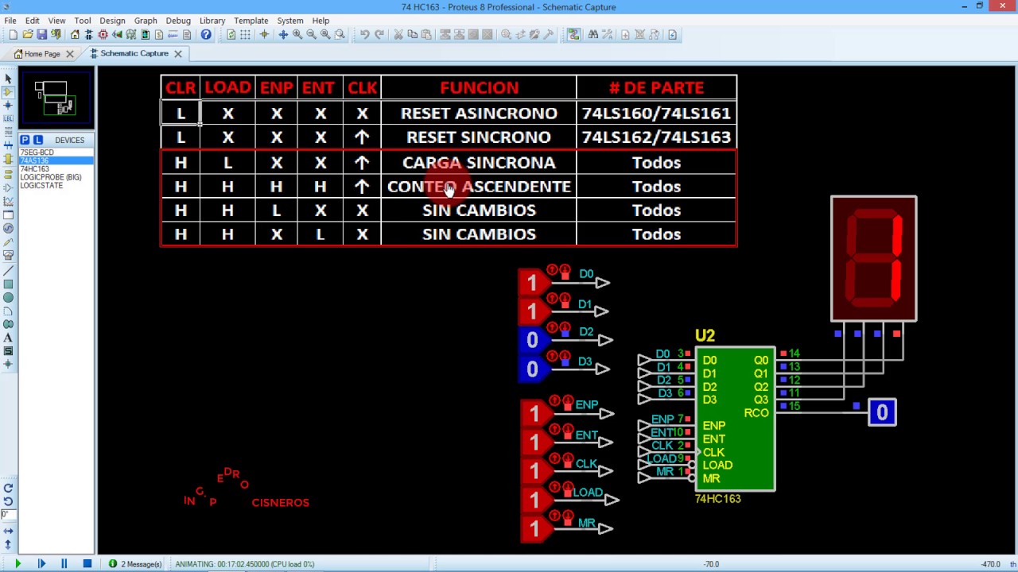The height and width of the screenshot is (572, 1018).
Task: Close the Schematic Capture tab
Action: 177,54
